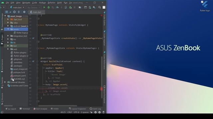
Task: Open the Build Variants side tab
Action: coord(2,65)
